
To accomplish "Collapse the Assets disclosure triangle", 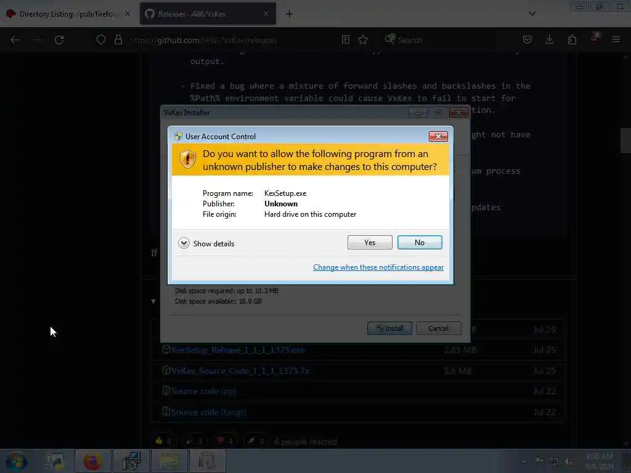I will point(153,301).
